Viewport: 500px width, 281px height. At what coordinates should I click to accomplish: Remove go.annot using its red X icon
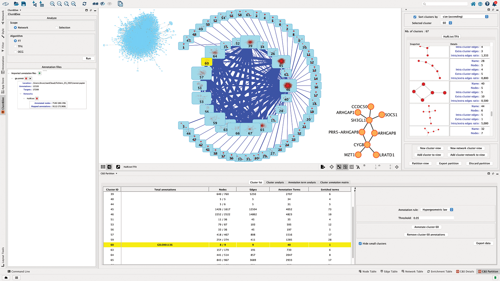(x=26, y=79)
